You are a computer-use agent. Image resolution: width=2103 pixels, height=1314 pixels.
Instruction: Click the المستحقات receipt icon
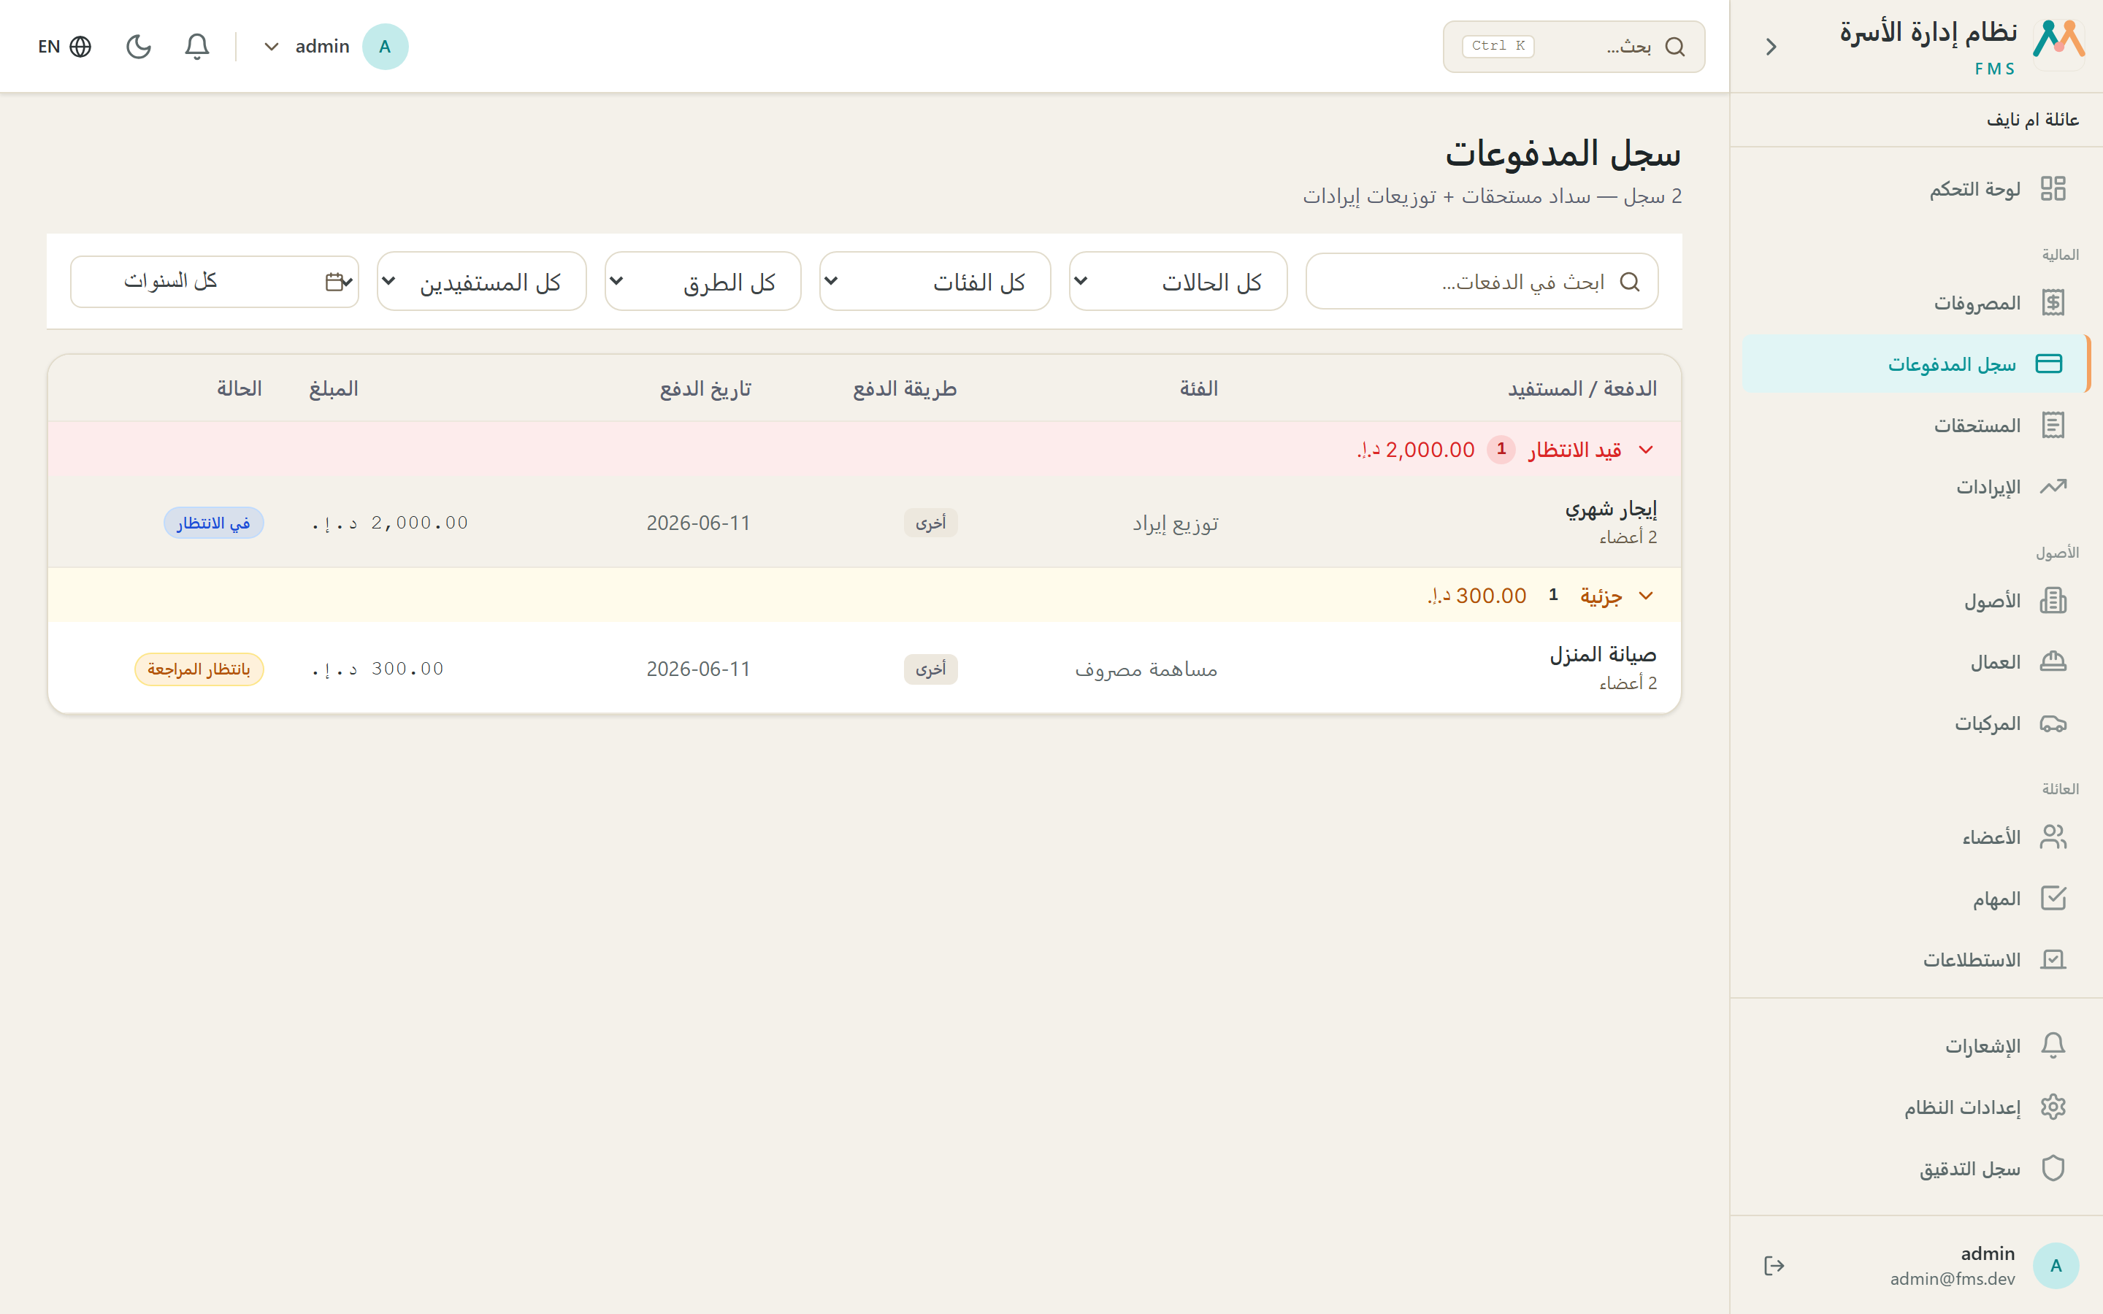click(2053, 425)
